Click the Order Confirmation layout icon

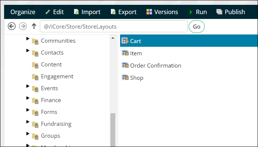point(125,65)
